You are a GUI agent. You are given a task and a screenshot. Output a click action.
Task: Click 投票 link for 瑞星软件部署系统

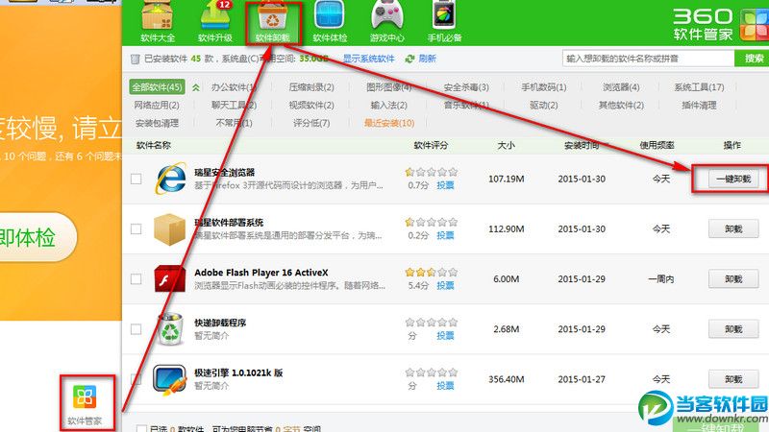pyautogui.click(x=445, y=235)
